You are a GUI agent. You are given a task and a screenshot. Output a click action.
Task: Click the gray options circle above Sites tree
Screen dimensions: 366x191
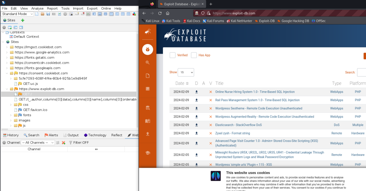pyautogui.click(x=4, y=28)
